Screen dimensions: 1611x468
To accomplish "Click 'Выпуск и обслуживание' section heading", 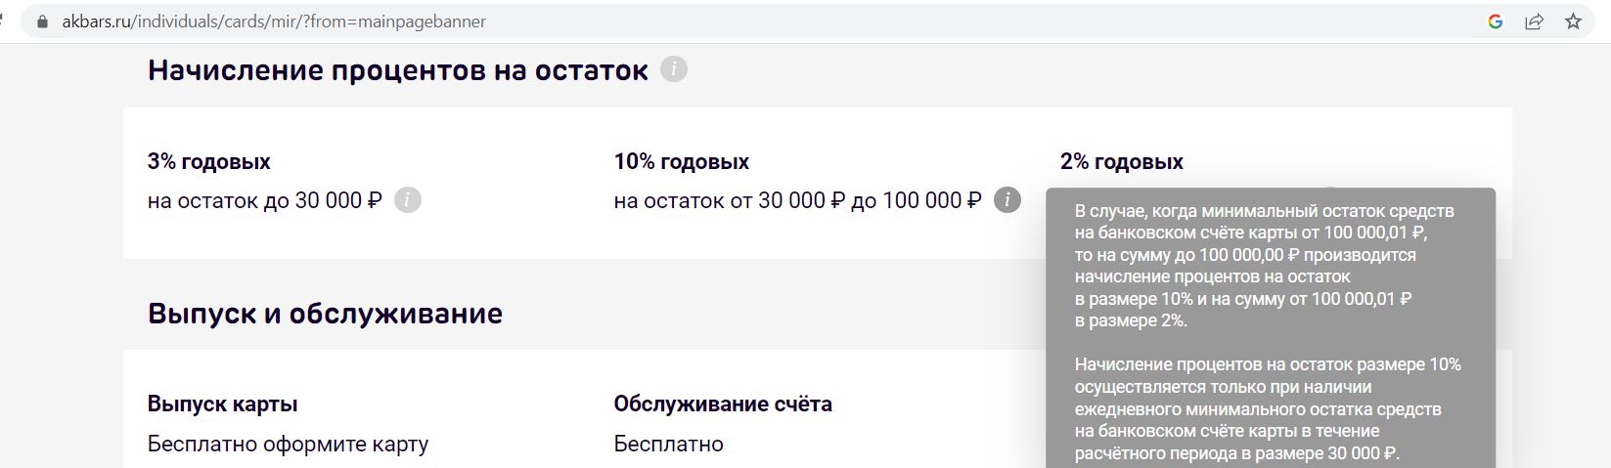I will click(x=325, y=314).
